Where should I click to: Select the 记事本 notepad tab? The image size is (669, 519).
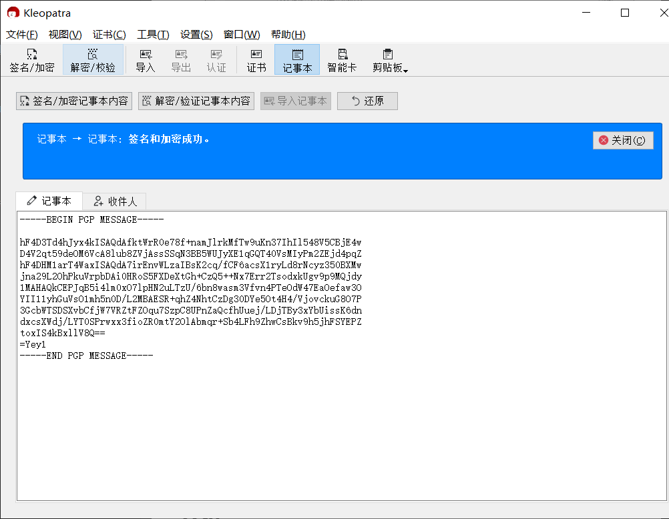[x=49, y=201]
